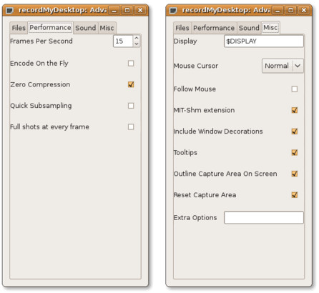Click the window menu icon of left dialog
Viewport: 319px width, 293px height.
tap(9, 10)
